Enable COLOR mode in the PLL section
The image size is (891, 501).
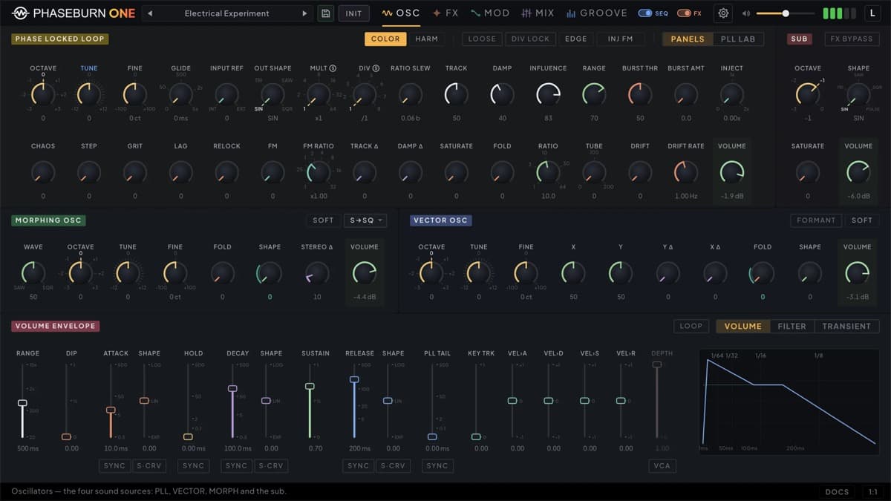click(x=385, y=39)
